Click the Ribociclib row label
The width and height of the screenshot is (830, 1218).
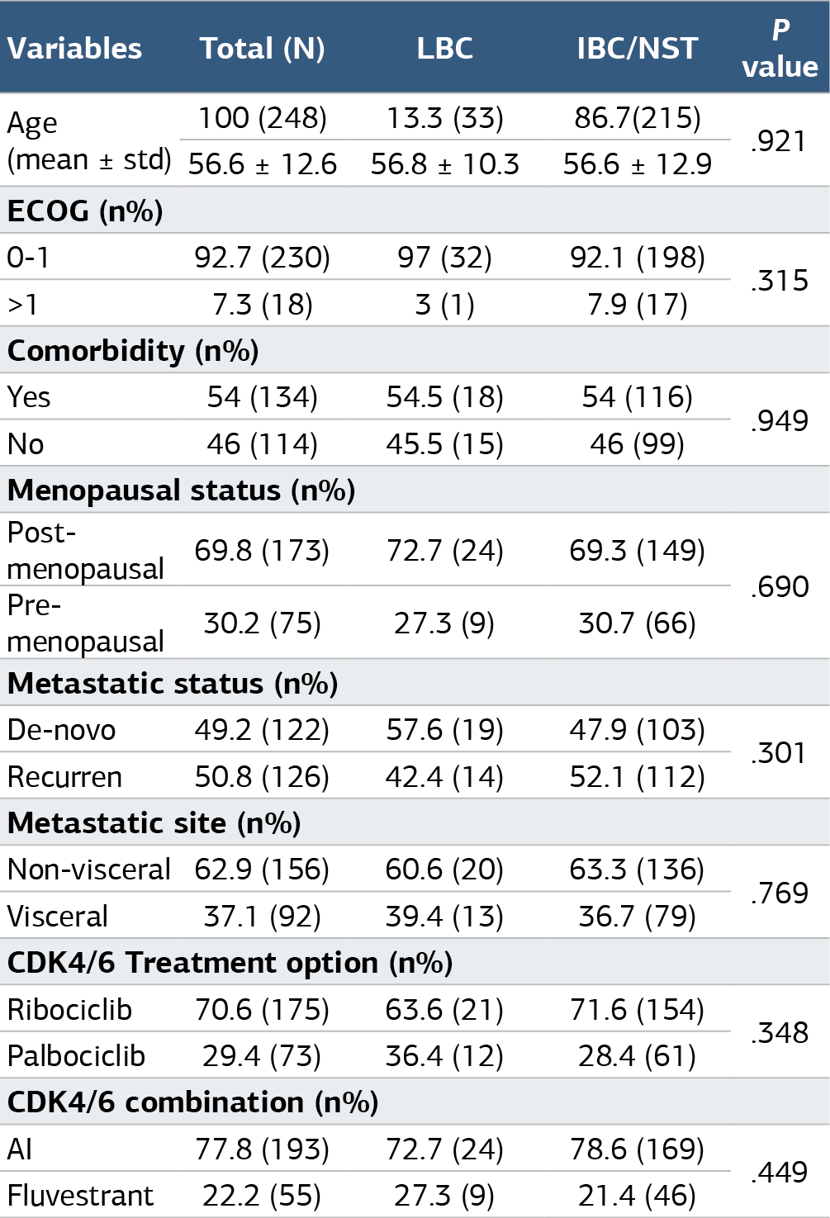click(x=69, y=1009)
